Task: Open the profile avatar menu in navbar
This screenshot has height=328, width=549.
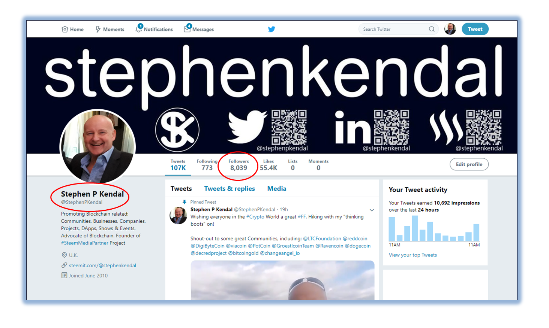Action: tap(450, 29)
